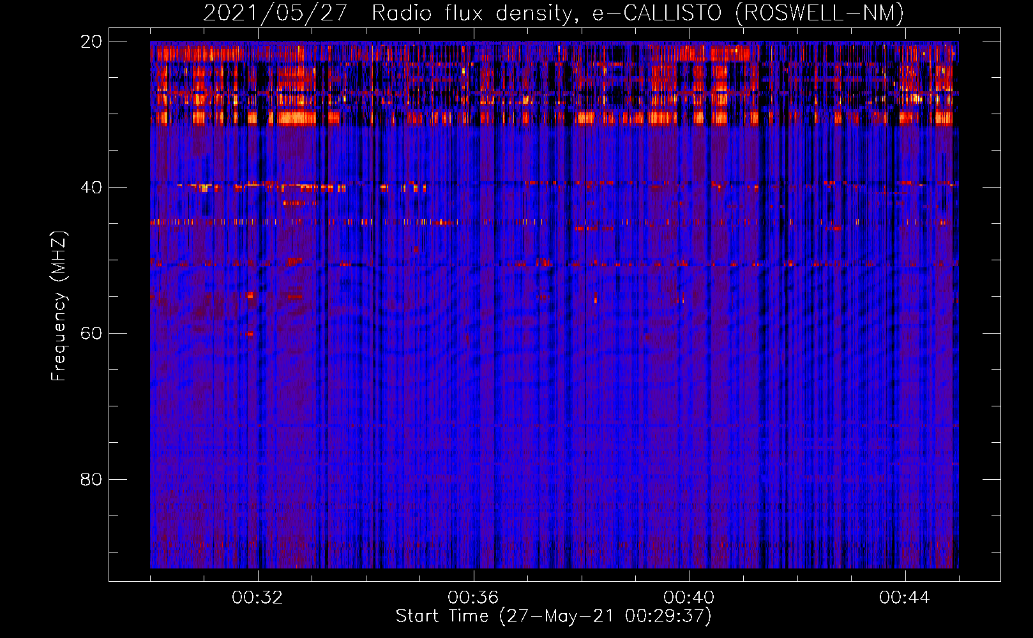
Task: Click the frequency tick label '20'
Action: coord(91,41)
